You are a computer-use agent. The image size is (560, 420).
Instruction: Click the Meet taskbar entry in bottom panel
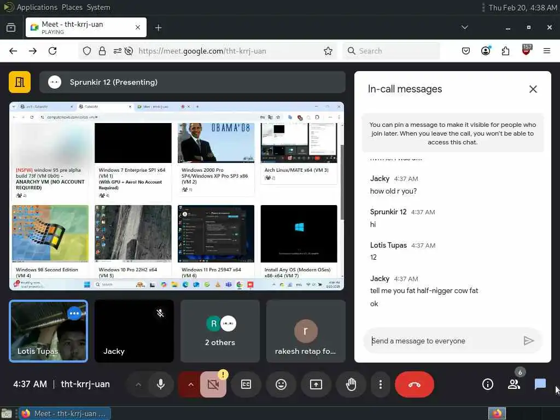tap(65, 413)
